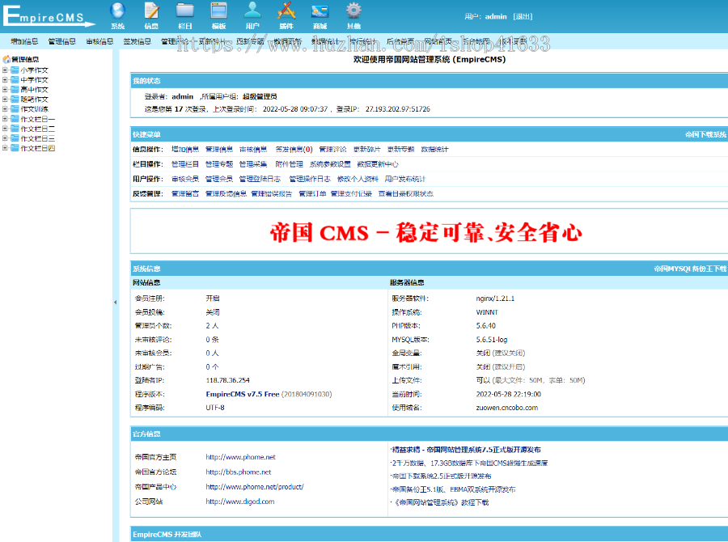Select 后台首页 in the top submenu bar
The width and height of the screenshot is (728, 542).
tap(400, 41)
